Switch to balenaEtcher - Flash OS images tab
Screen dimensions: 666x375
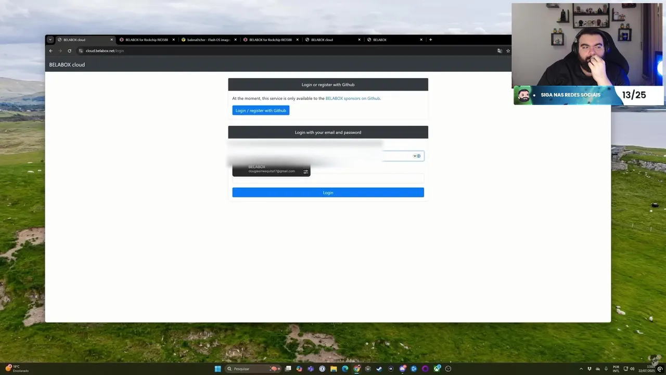(x=209, y=40)
